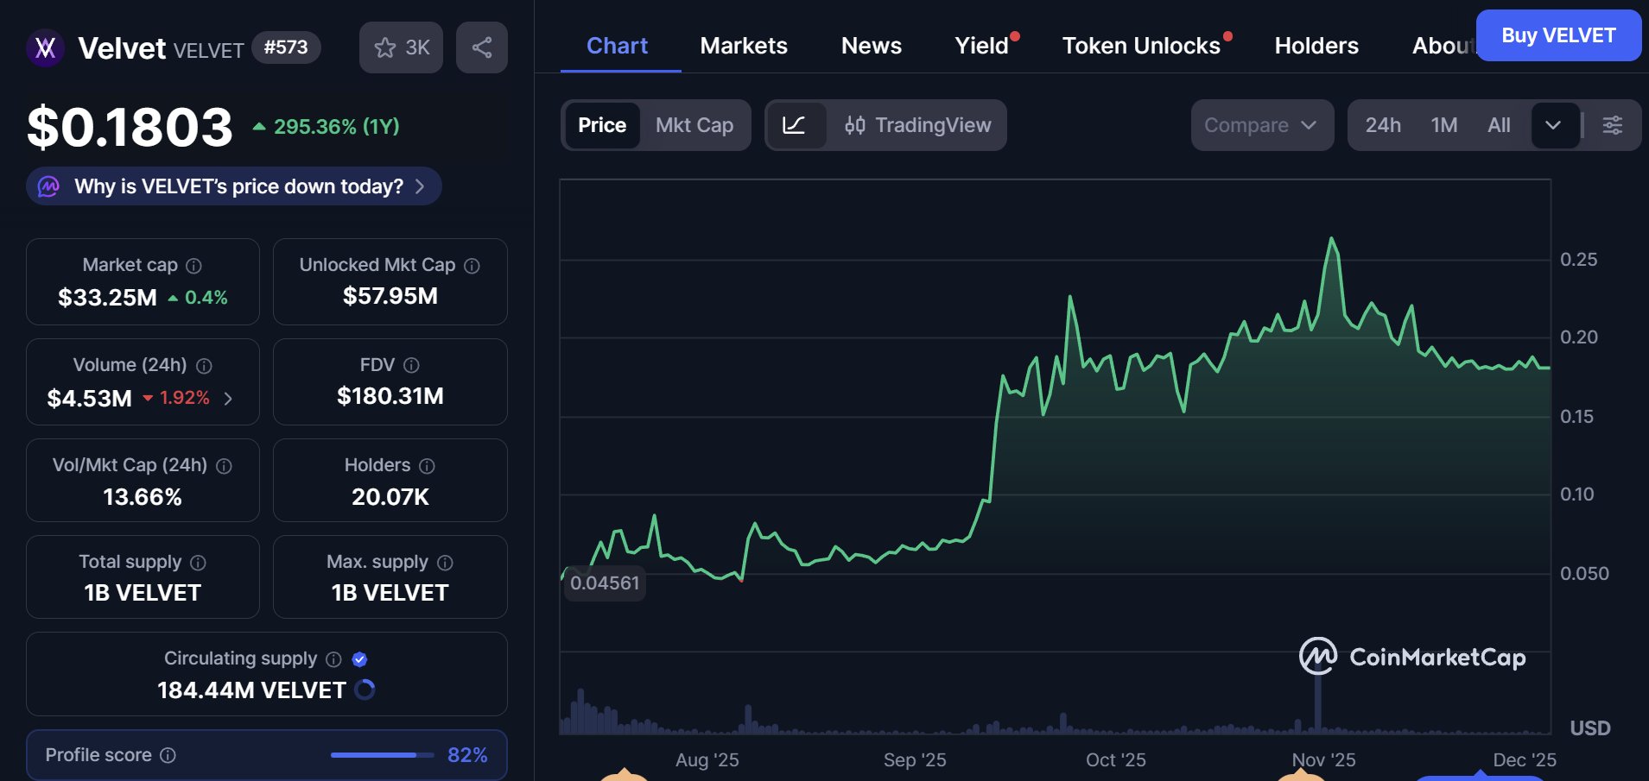Click the Buy VELVET button
The image size is (1649, 781).
pos(1558,35)
